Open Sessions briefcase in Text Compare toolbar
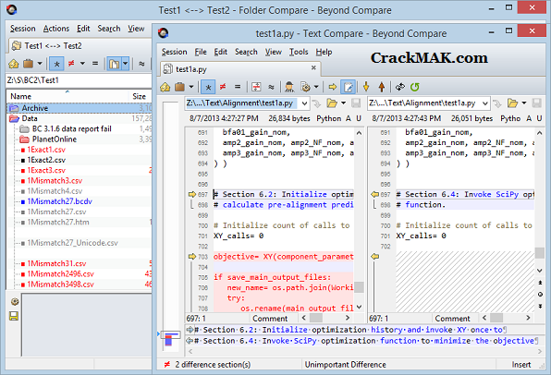Viewport: 551px width, 375px height. [x=180, y=87]
